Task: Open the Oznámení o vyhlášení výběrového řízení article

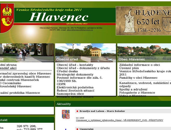Action: click(x=119, y=120)
